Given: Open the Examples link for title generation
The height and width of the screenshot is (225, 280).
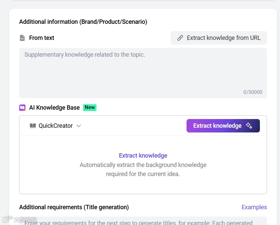Looking at the screenshot, I should [254, 207].
